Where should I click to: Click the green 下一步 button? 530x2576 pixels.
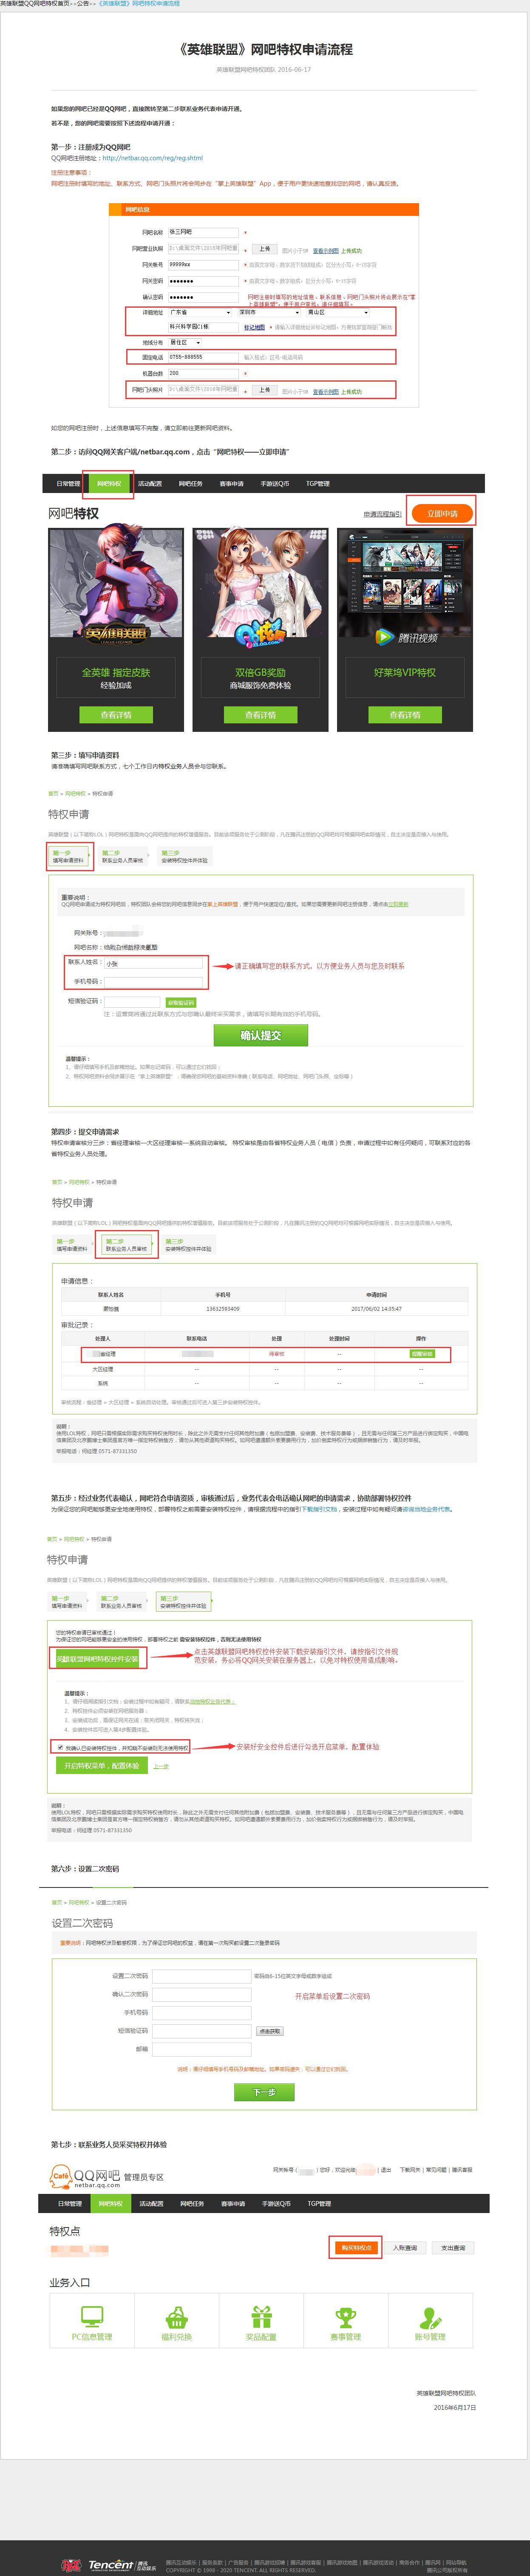[264, 2092]
